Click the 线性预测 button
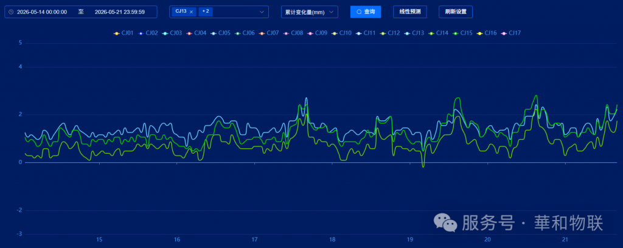The image size is (623, 248). [x=409, y=12]
